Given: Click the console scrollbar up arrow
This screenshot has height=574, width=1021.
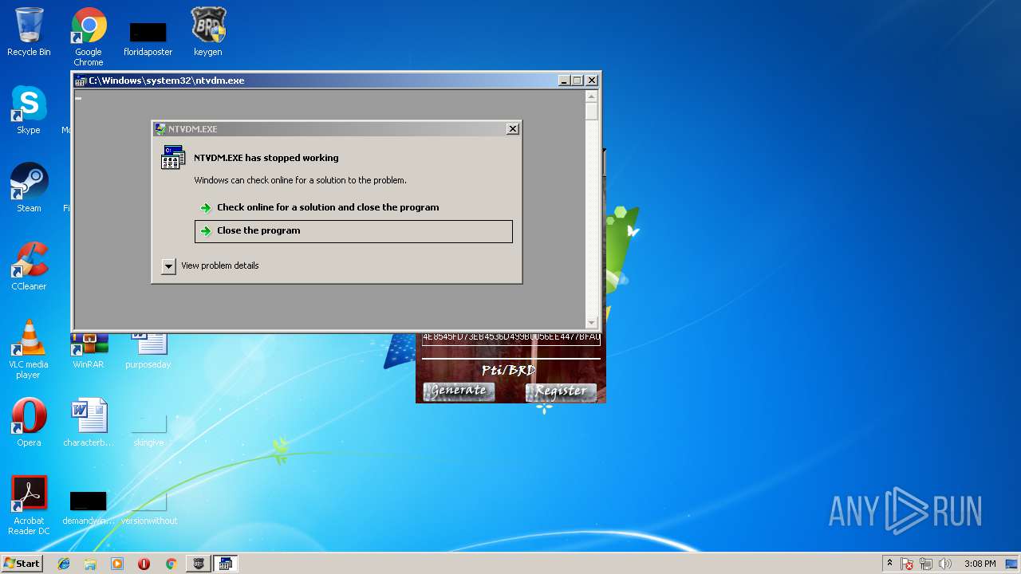Looking at the screenshot, I should [591, 96].
